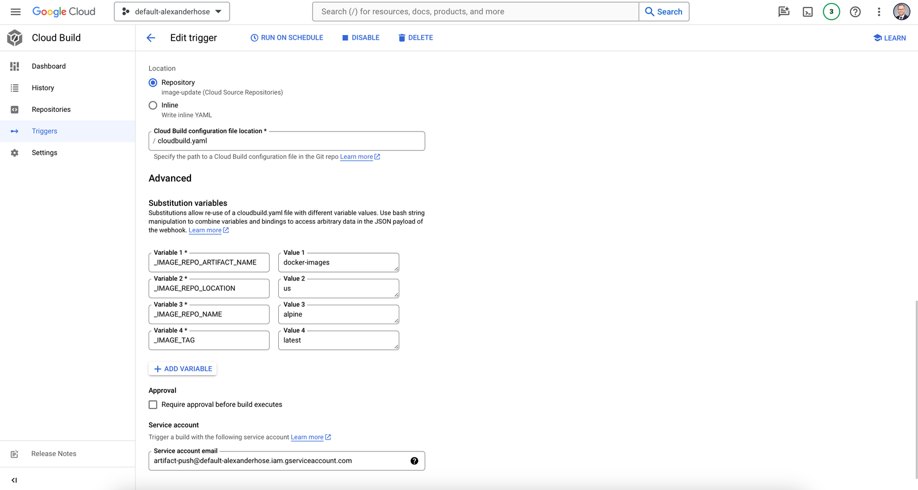Click the Google Cloud logo
The image size is (918, 490).
(x=64, y=11)
